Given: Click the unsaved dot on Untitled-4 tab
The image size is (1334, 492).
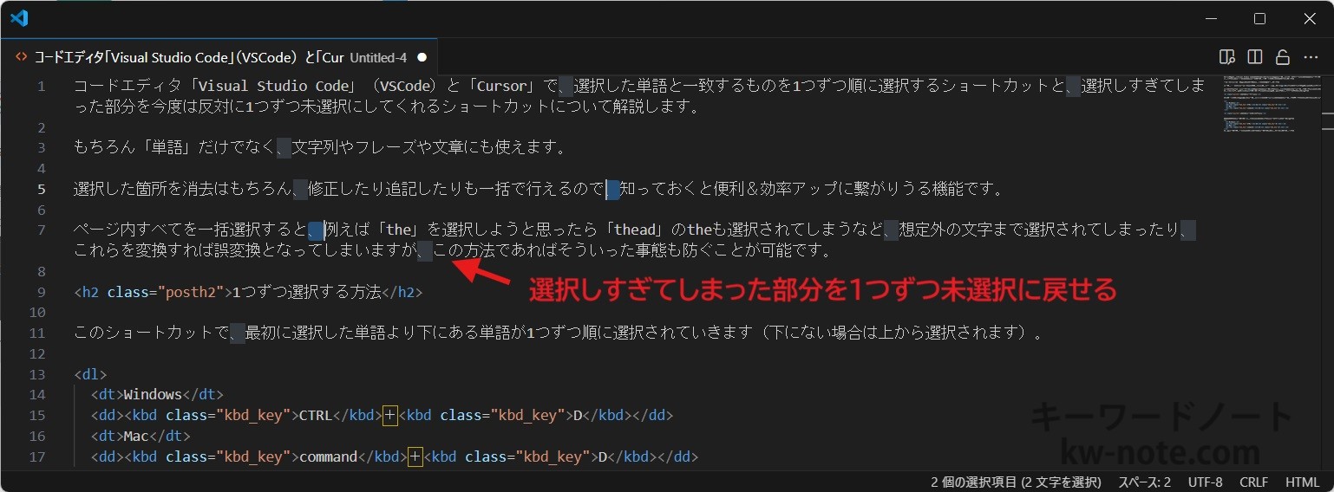Looking at the screenshot, I should 422,57.
